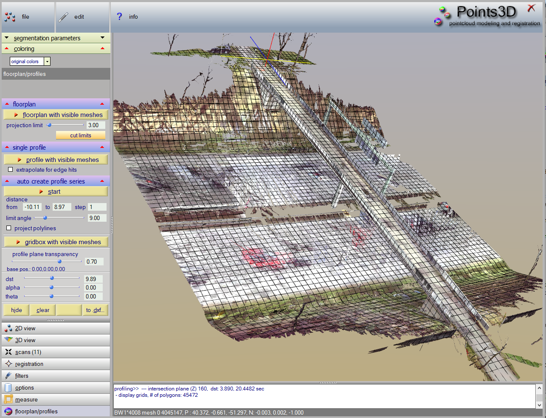Click the cut limits button
The image size is (546, 418).
[x=81, y=135]
